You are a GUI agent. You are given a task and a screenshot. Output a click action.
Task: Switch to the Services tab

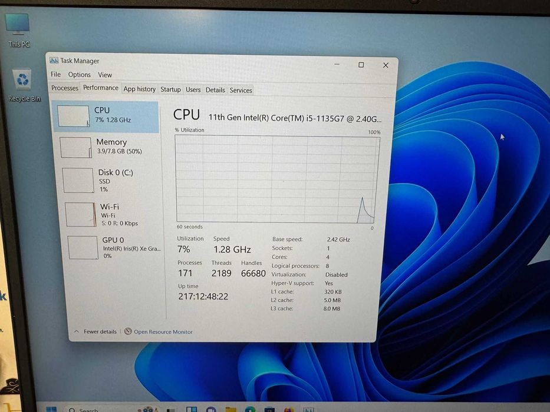tap(241, 91)
